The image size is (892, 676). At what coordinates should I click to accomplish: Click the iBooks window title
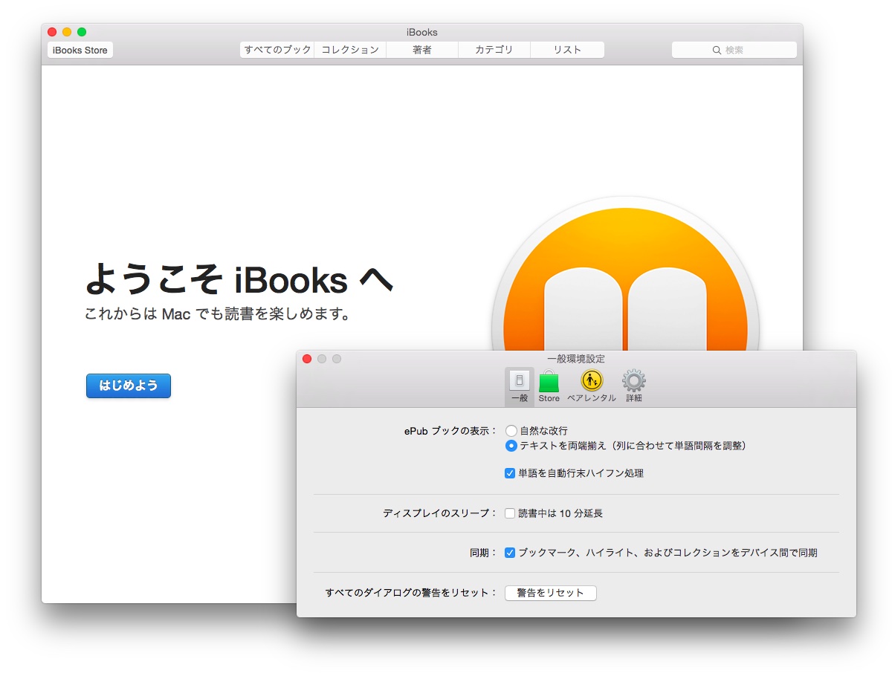[x=422, y=32]
